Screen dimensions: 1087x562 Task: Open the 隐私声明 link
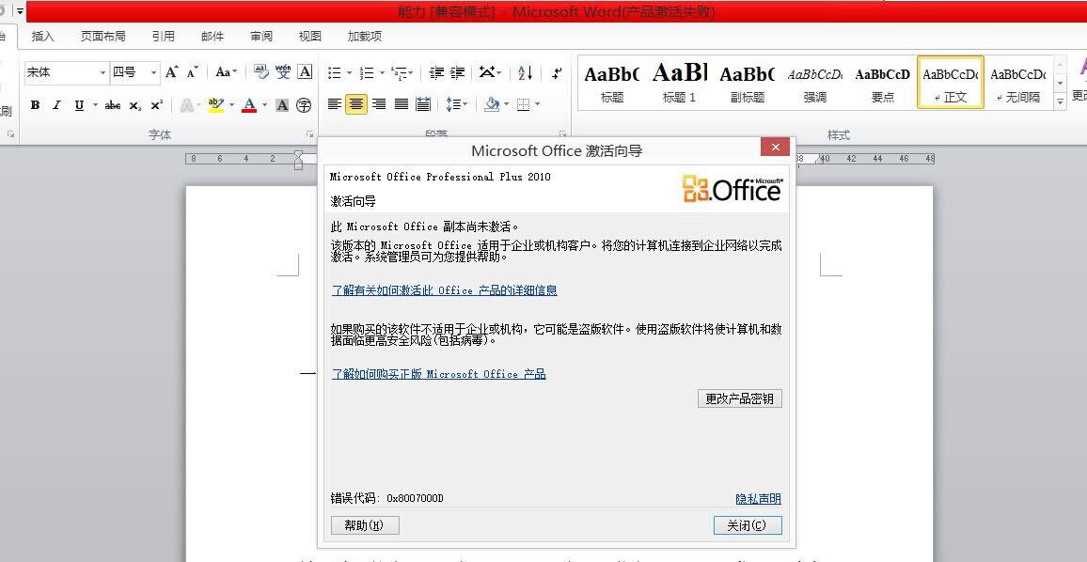point(757,499)
